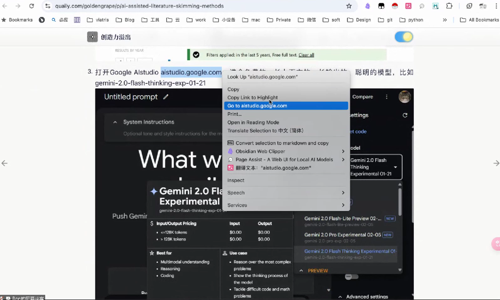Select Copy Link to Highlight
The width and height of the screenshot is (500, 300).
286,97
